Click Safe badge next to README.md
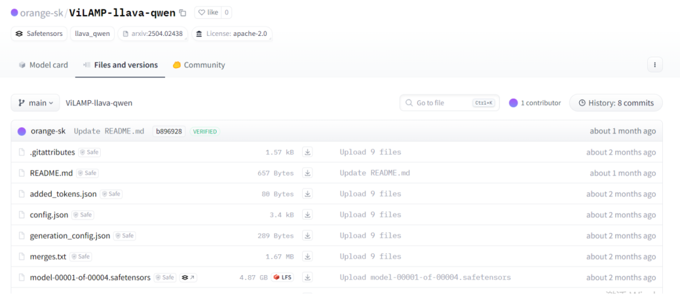 (87, 173)
